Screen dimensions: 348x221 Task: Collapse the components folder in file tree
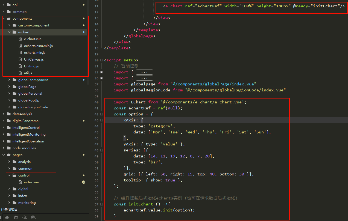[x=4, y=19]
